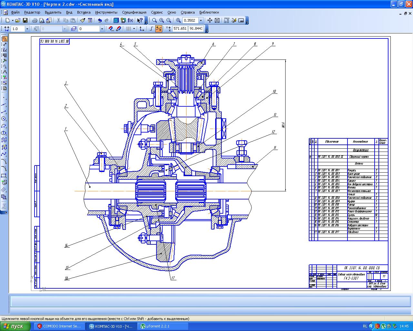Expand the view scale 1.0 dropdown
This screenshot has height=331, width=413.
[x=27, y=29]
